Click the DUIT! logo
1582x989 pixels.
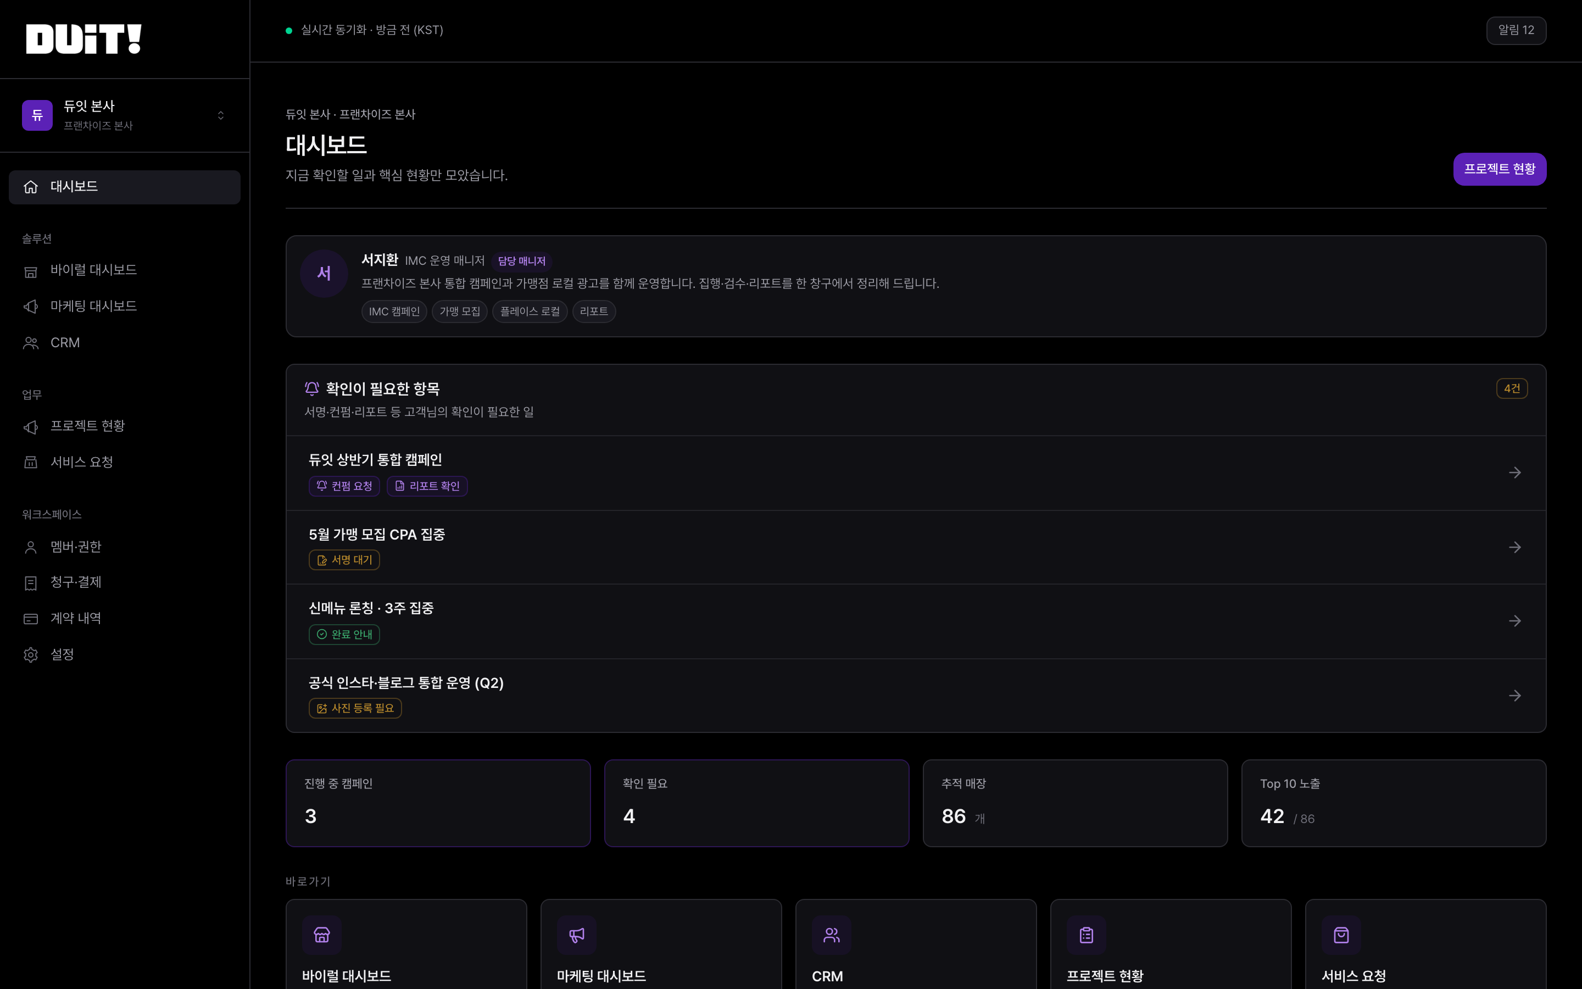coord(83,38)
